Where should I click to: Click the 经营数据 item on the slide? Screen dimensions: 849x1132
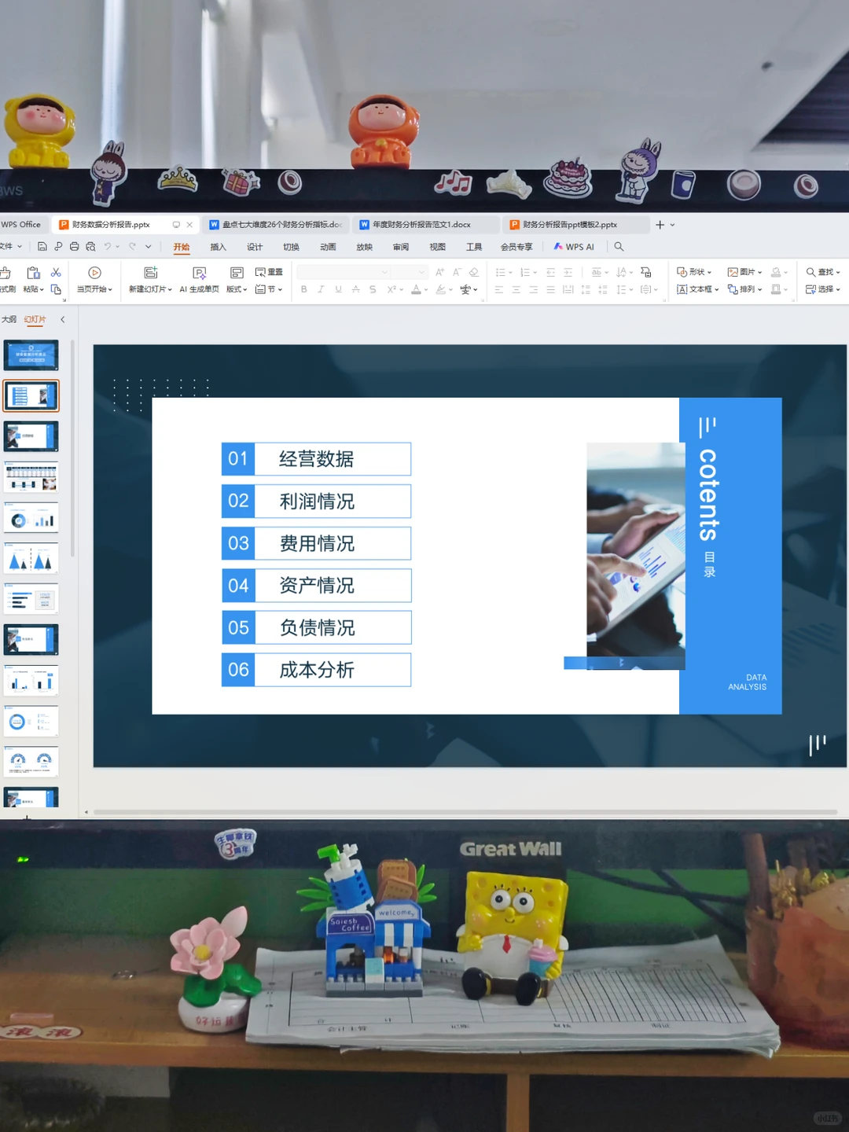[x=316, y=459]
